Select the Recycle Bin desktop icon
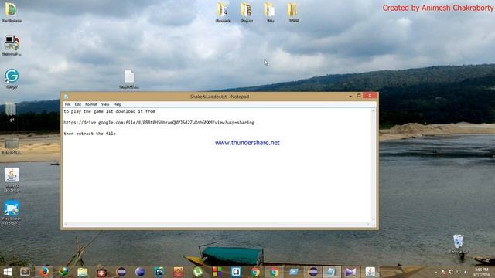Screen dimensions: 495x278 click(x=459, y=244)
